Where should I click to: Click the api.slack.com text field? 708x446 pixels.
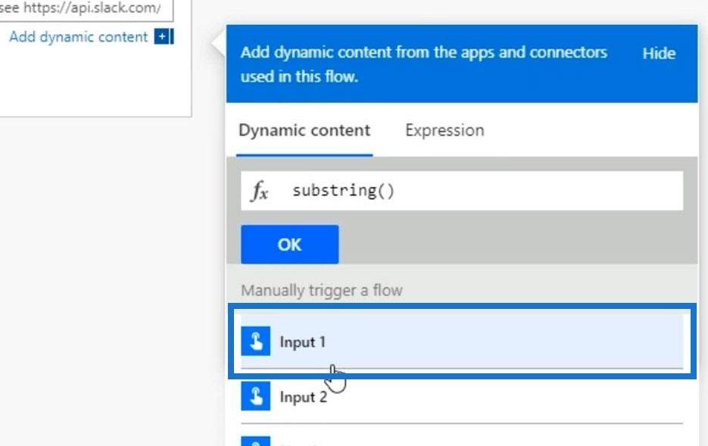pos(86,9)
